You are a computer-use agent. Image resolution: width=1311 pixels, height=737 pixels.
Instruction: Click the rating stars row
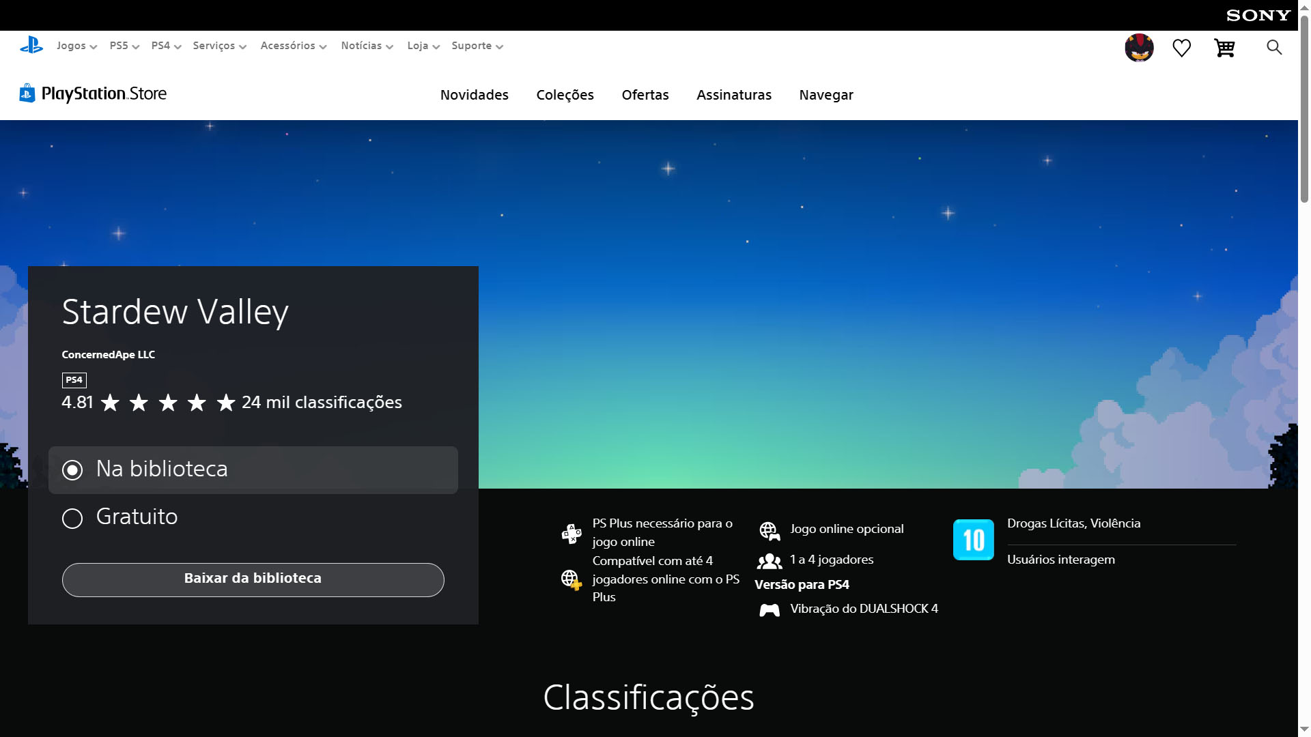click(168, 403)
